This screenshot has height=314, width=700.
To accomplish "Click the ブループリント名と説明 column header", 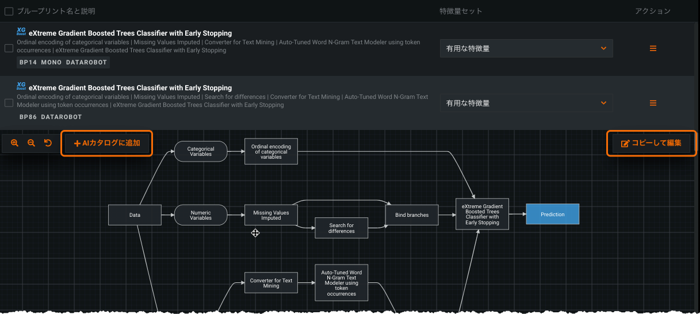I will pyautogui.click(x=56, y=11).
